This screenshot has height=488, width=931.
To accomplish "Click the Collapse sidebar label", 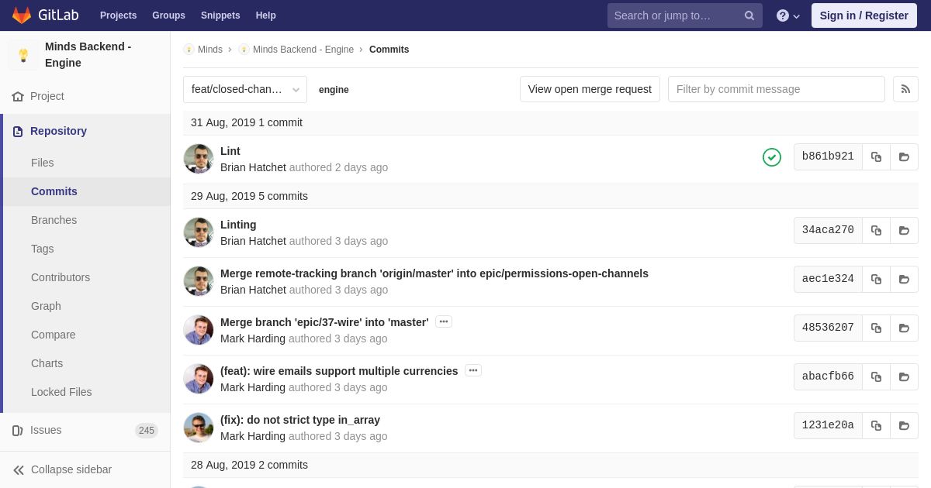I will tap(71, 469).
